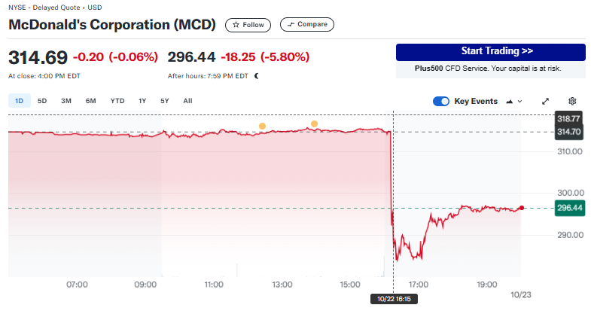Select the 3M time range

click(x=66, y=101)
